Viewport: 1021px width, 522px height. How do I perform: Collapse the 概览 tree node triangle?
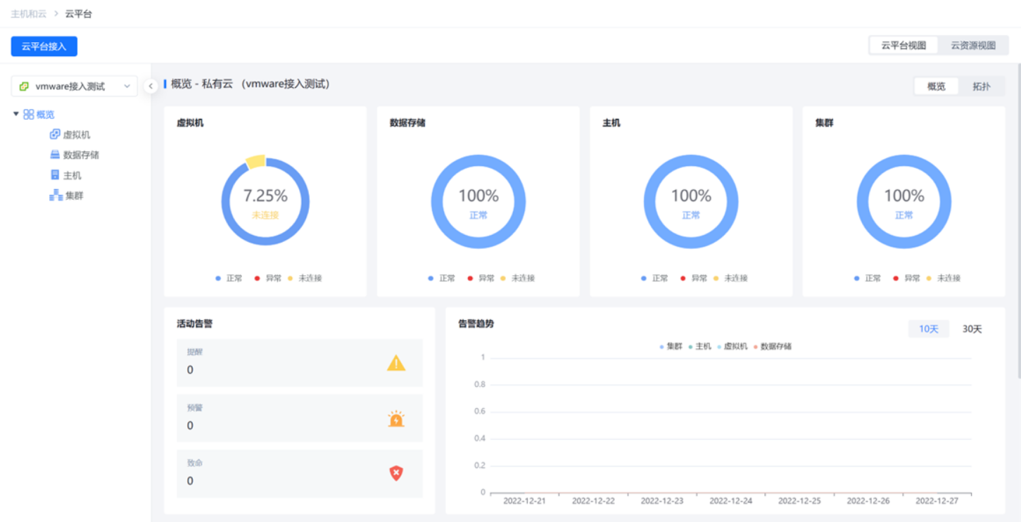(16, 113)
